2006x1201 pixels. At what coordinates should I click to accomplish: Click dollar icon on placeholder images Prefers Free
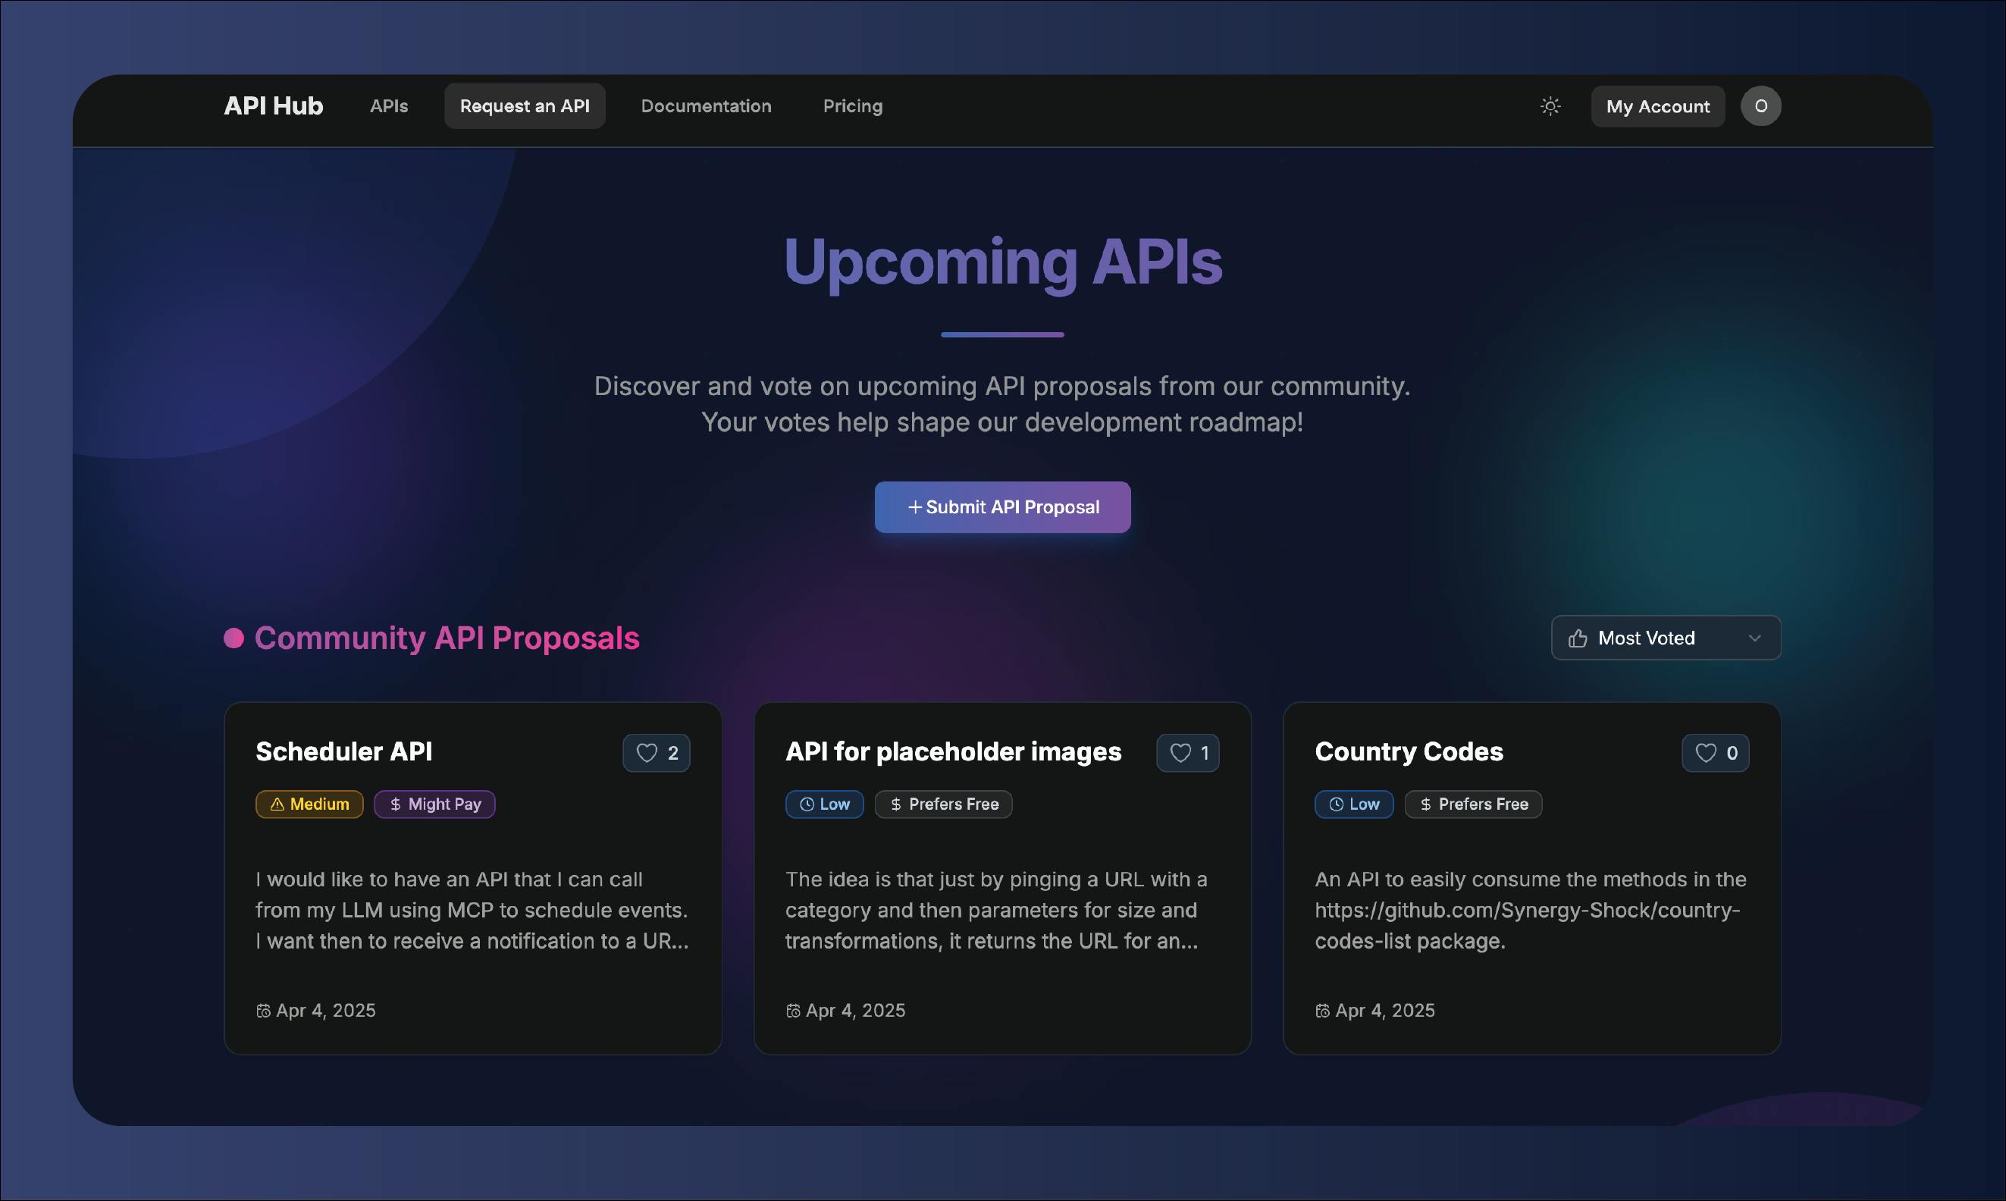tap(896, 804)
